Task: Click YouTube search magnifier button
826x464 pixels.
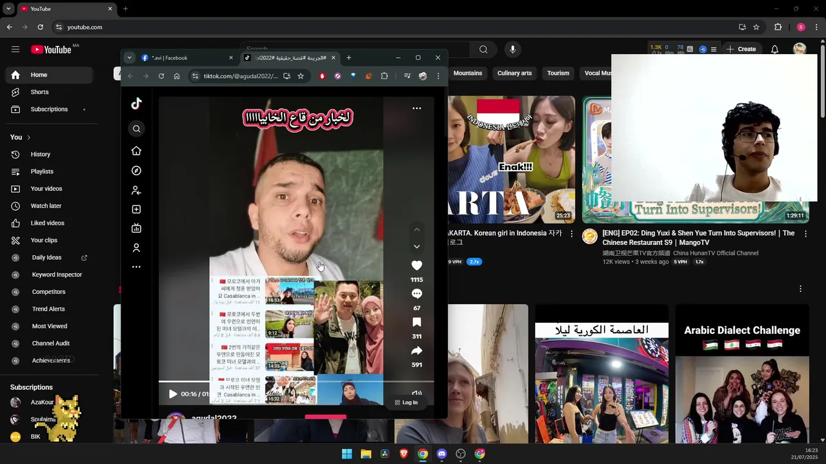Action: tap(483, 50)
